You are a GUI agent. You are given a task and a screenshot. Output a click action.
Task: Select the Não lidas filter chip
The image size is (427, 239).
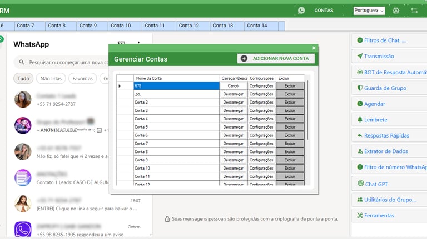pos(51,79)
